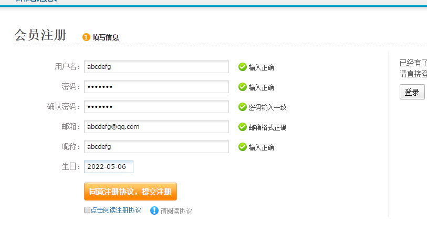
Task: Focus the 昵称 input field
Action: click(157, 147)
